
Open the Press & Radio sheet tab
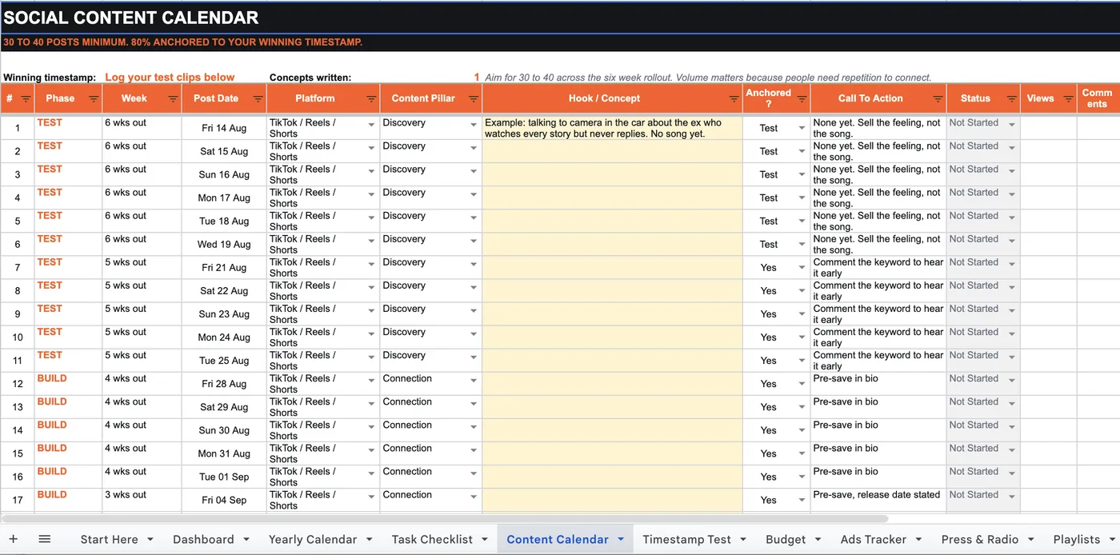tap(980, 539)
